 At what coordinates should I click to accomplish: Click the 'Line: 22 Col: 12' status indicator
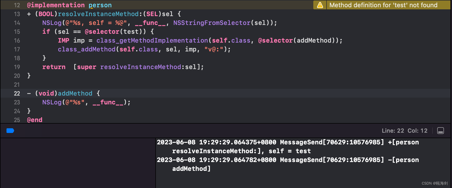point(404,131)
